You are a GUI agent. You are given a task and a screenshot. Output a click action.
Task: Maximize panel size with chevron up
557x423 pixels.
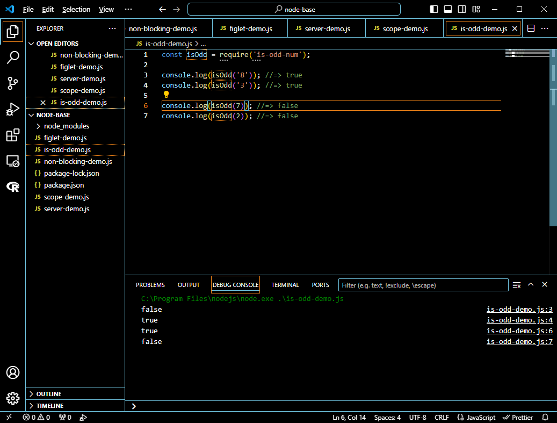[x=531, y=284]
